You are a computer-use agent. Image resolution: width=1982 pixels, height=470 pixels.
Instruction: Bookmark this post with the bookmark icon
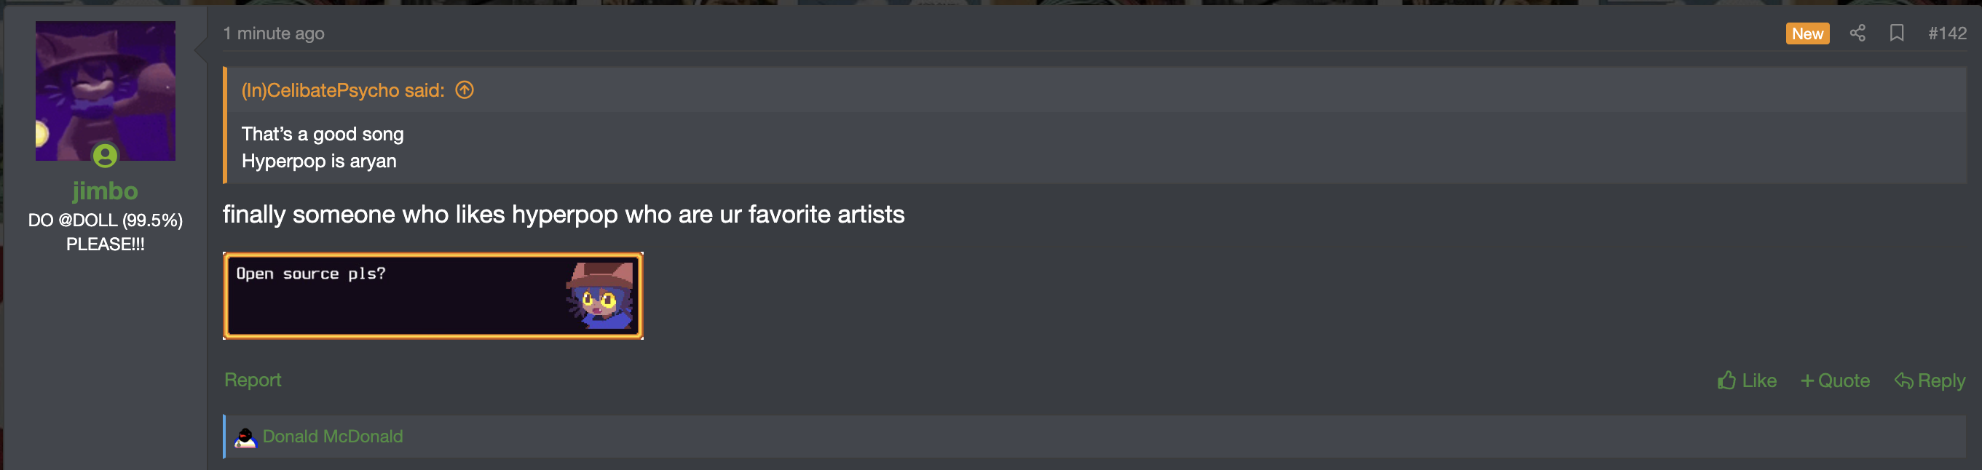(x=1897, y=33)
